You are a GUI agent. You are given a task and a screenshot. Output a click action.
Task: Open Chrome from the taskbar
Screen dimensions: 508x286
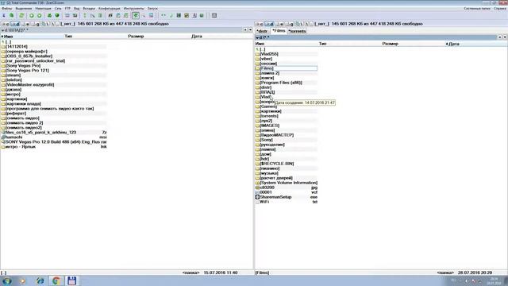[56, 280]
